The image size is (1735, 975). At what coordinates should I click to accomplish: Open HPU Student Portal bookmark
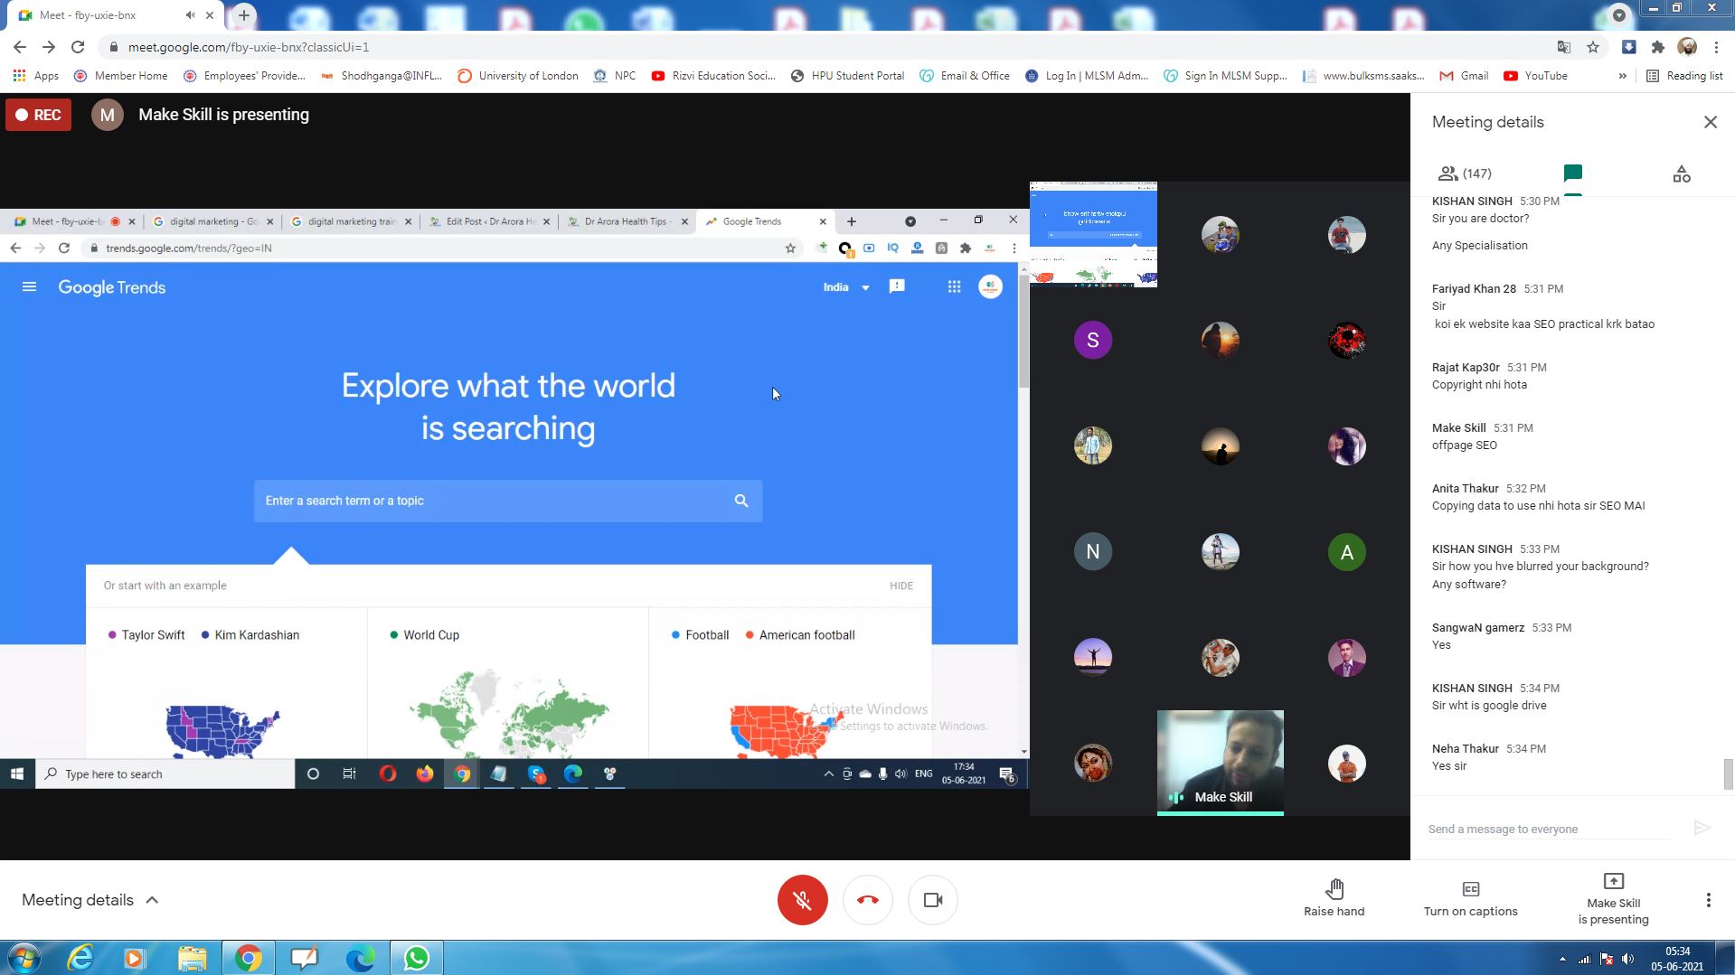point(847,76)
